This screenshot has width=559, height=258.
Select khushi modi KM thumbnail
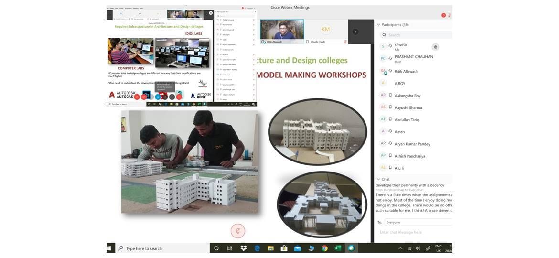pyautogui.click(x=326, y=32)
